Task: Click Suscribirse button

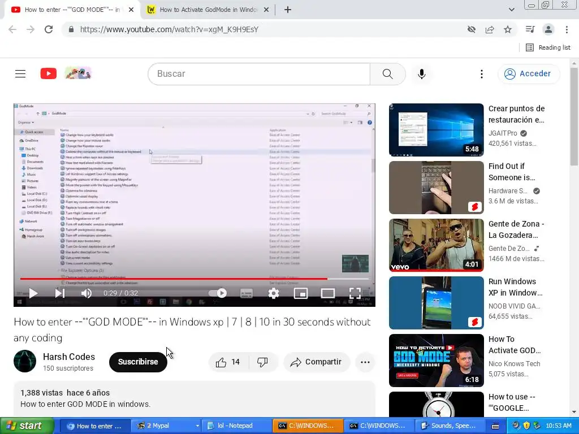Action: [x=138, y=362]
